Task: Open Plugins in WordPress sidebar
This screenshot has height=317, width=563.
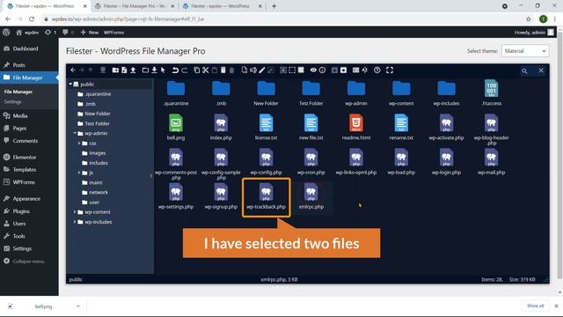Action: click(x=21, y=211)
